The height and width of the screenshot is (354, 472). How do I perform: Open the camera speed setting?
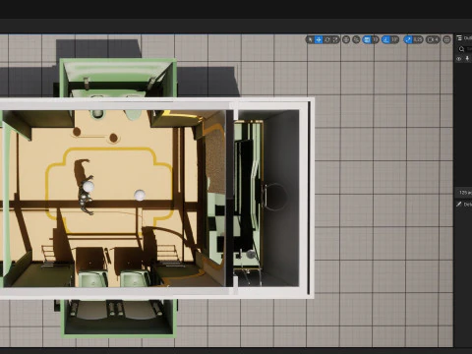point(433,39)
